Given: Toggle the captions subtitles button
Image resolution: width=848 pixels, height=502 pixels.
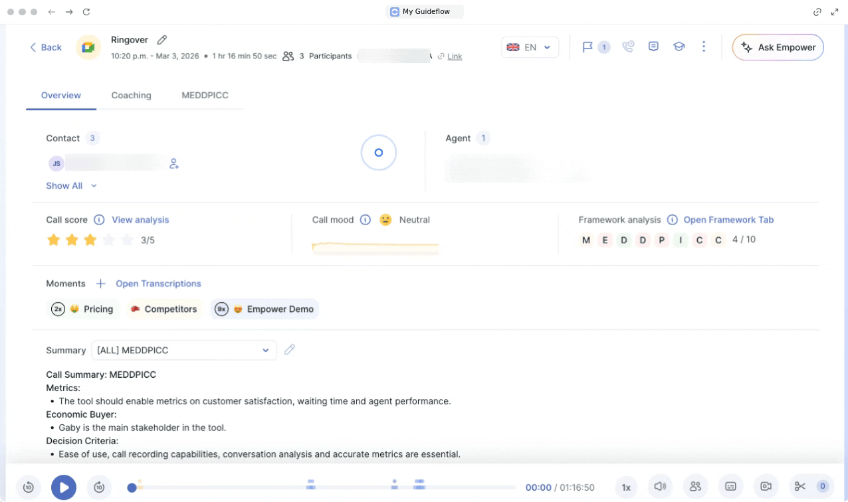Looking at the screenshot, I should (x=730, y=487).
